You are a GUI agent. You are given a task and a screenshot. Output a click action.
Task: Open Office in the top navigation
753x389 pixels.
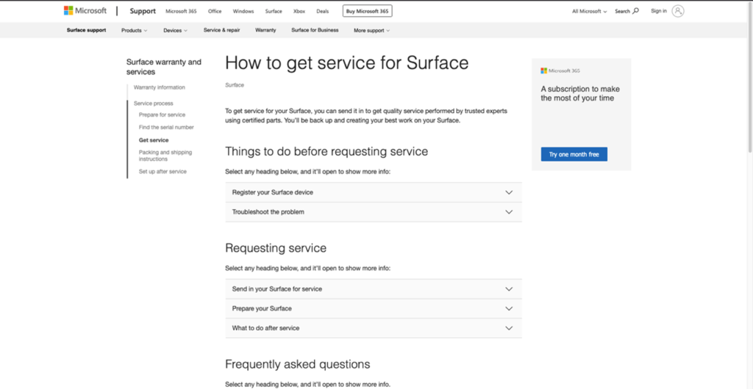point(215,11)
